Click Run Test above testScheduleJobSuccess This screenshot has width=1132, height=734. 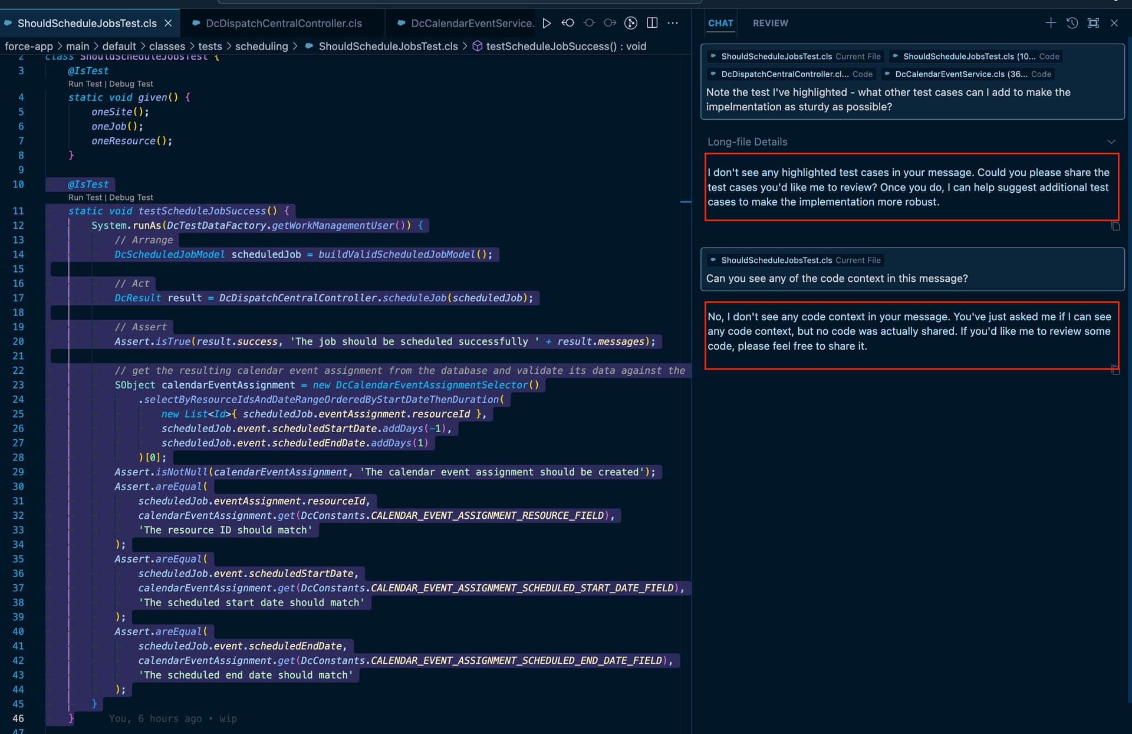pyautogui.click(x=85, y=198)
